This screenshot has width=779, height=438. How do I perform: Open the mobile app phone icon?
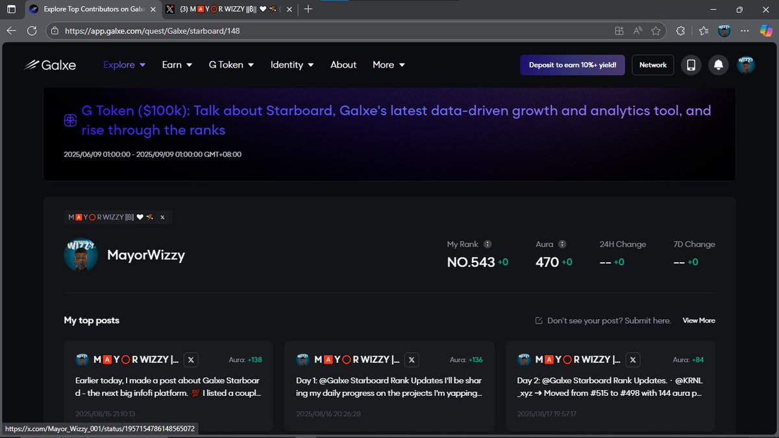pyautogui.click(x=691, y=65)
